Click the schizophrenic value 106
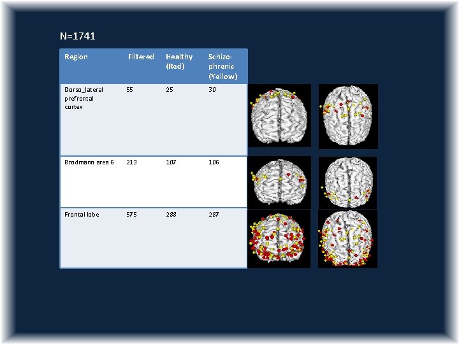Viewport: 459px width, 344px height. pos(214,162)
